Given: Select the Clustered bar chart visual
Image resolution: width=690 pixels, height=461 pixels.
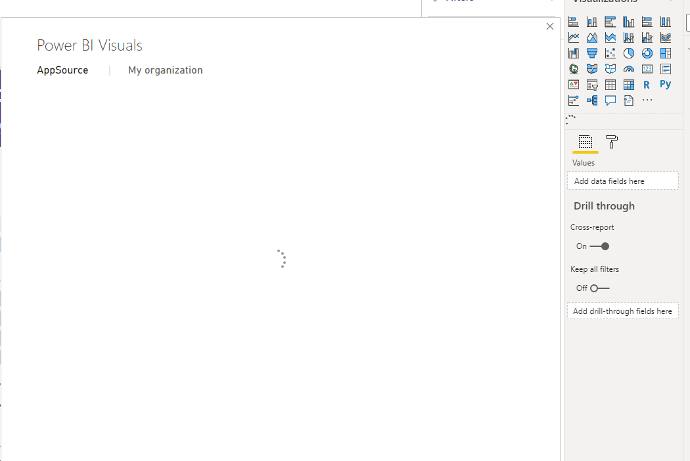Looking at the screenshot, I should pos(610,22).
